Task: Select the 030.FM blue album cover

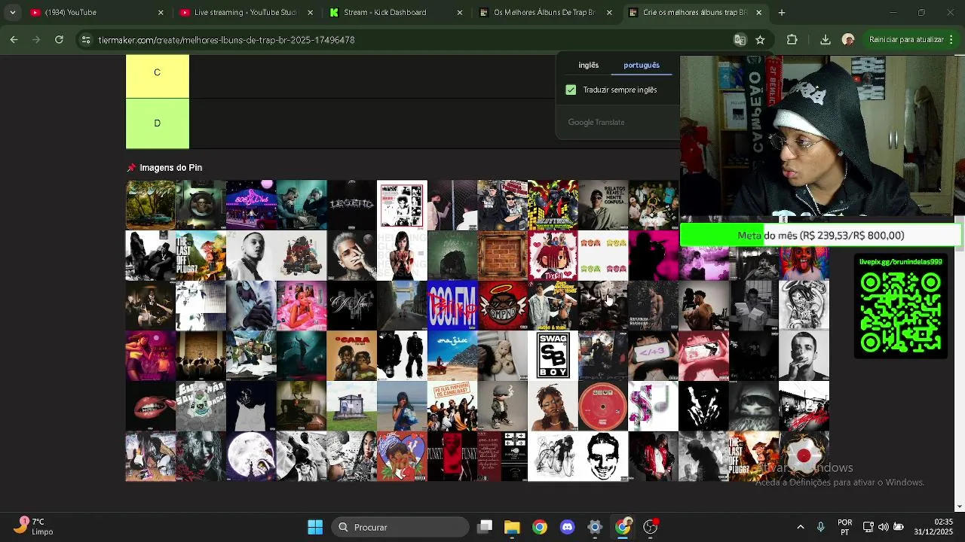Action: [x=452, y=305]
